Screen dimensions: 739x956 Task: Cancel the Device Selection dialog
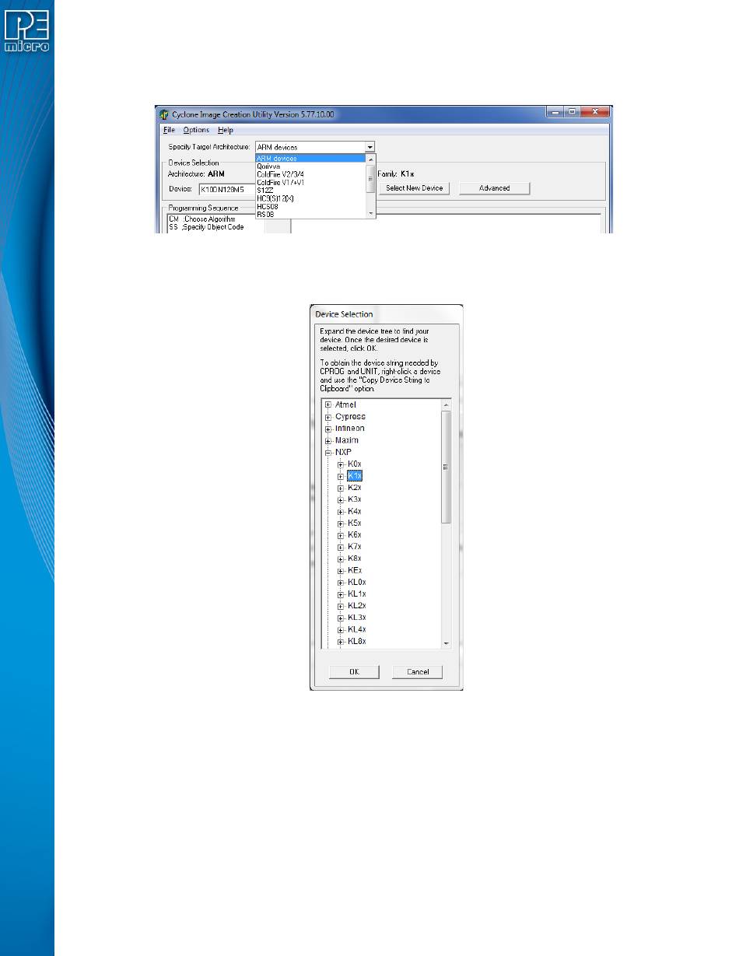(418, 672)
